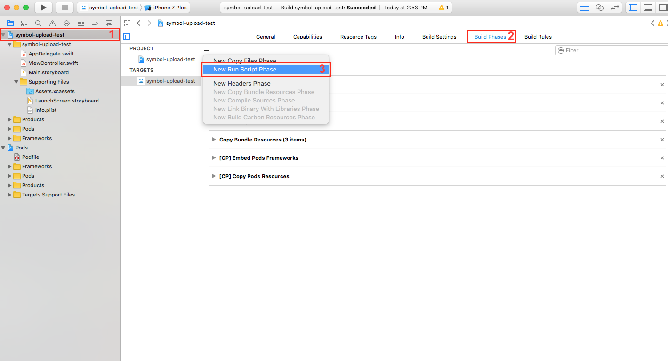Choose New Headers Phase from the menu
This screenshot has width=668, height=361.
pyautogui.click(x=266, y=83)
